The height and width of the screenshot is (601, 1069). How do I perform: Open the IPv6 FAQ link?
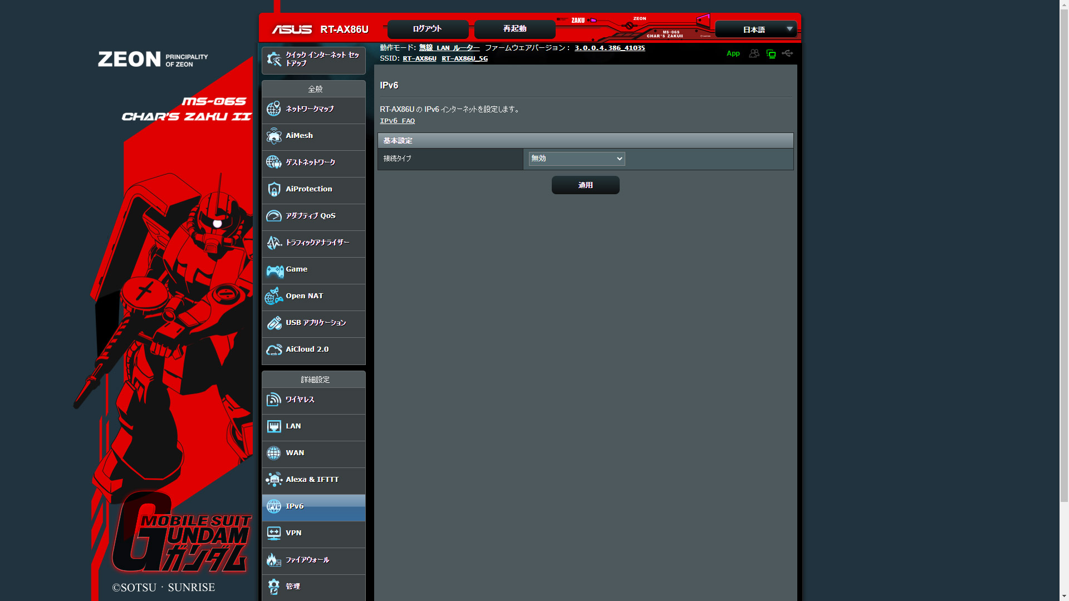tap(397, 121)
